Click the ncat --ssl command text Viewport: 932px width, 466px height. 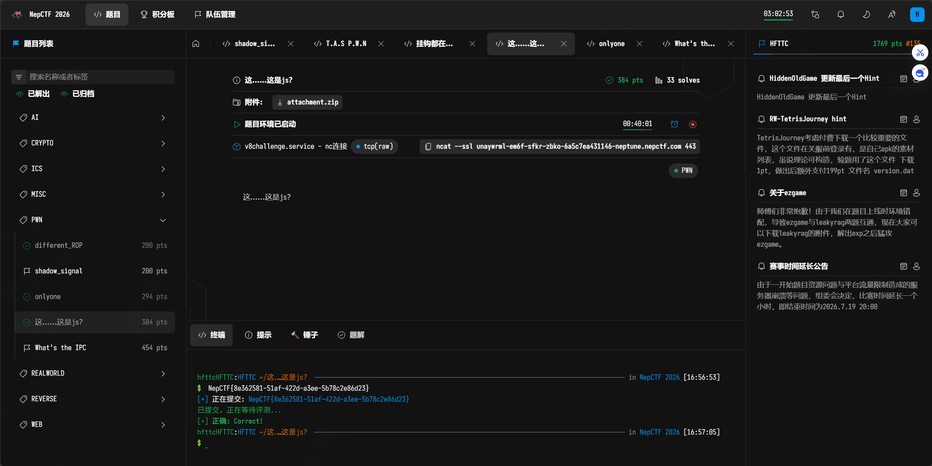click(x=566, y=147)
